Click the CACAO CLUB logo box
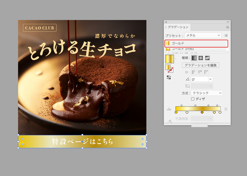 (40, 28)
